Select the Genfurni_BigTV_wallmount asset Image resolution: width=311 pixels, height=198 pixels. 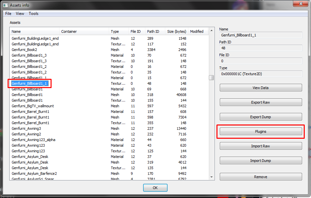click(33, 106)
